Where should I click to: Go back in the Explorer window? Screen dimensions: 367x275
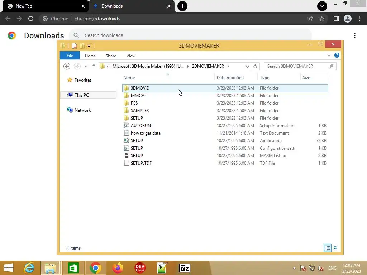click(67, 66)
